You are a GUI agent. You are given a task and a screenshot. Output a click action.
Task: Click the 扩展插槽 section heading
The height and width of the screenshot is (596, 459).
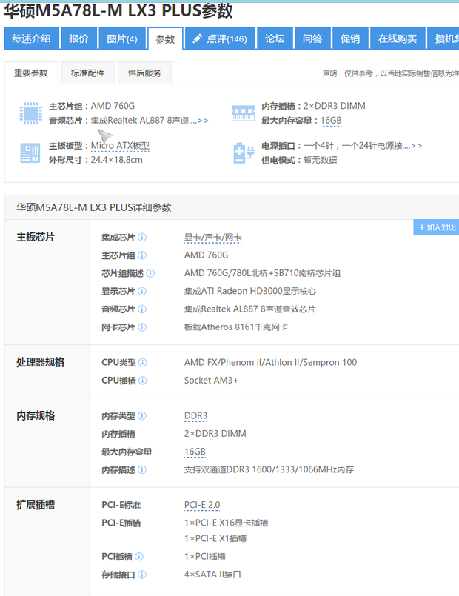pos(36,505)
